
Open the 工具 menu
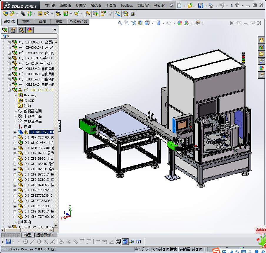111,6
